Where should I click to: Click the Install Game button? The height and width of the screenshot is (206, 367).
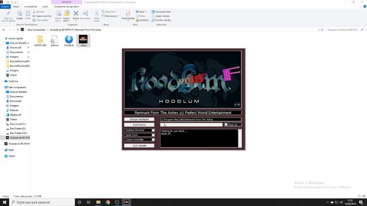click(x=139, y=125)
